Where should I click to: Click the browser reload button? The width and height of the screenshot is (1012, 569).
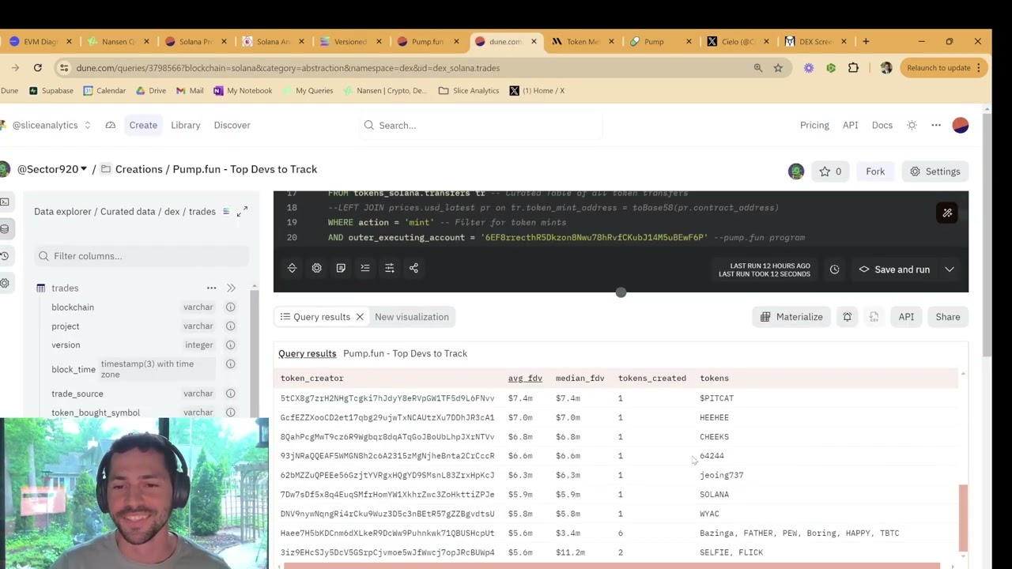[37, 68]
